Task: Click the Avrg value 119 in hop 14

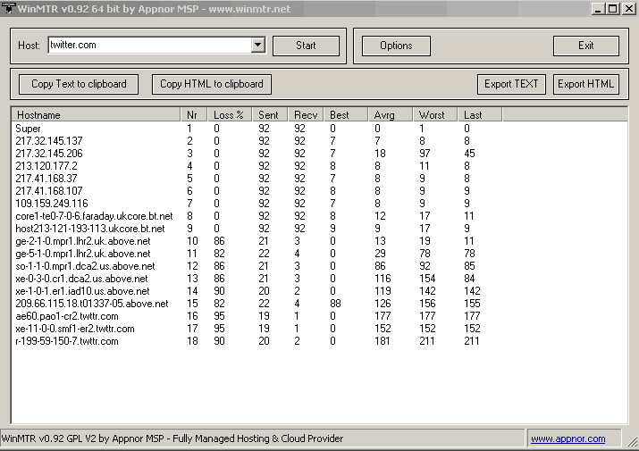Action: pyautogui.click(x=383, y=291)
